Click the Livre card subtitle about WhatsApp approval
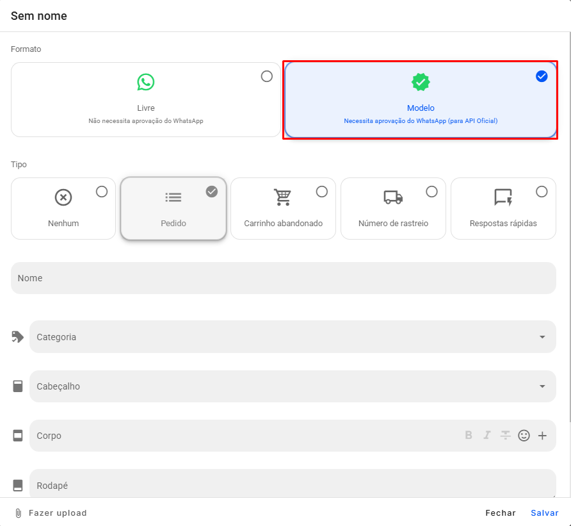This screenshot has height=526, width=571. point(146,120)
